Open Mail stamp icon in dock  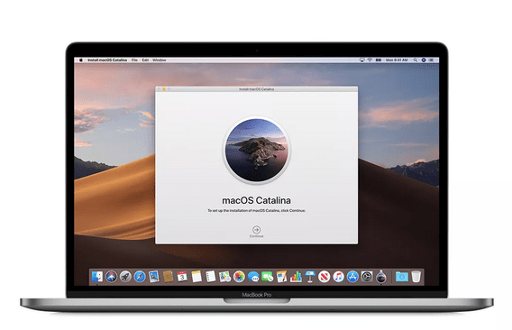click(x=154, y=277)
